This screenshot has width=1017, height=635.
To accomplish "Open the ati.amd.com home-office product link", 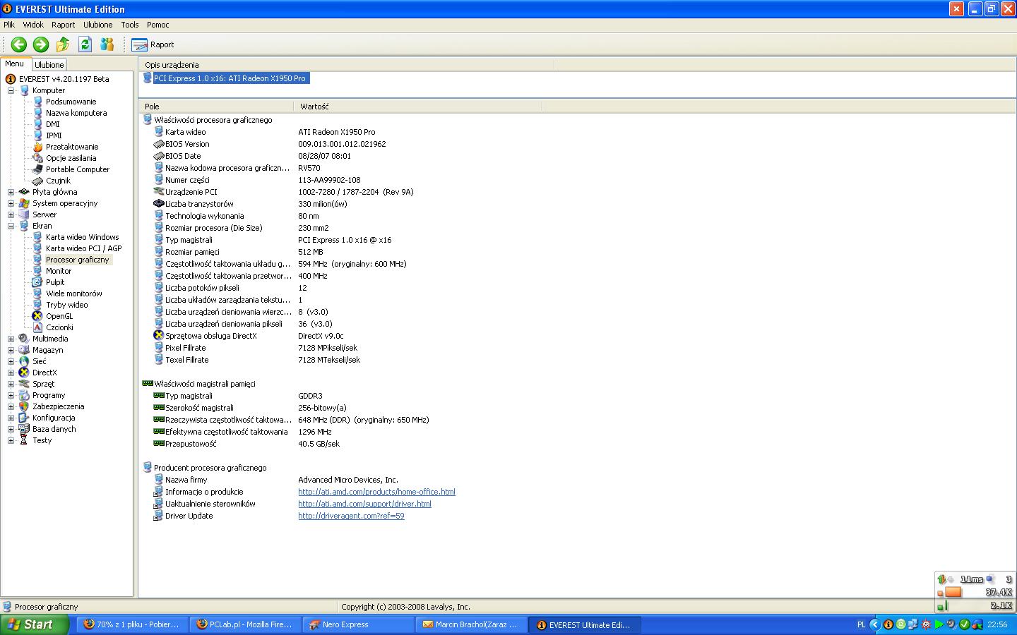I will tap(376, 492).
